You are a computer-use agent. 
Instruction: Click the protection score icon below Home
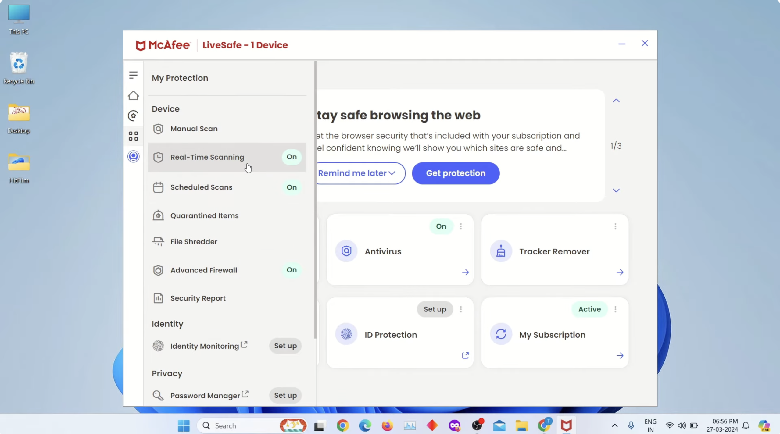(133, 116)
